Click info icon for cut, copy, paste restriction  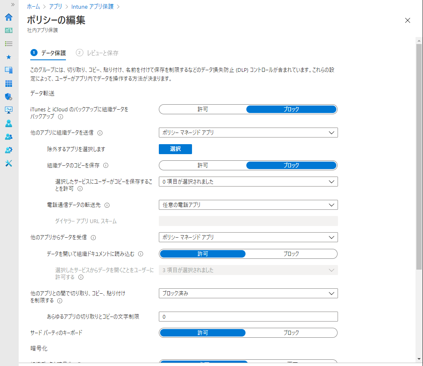pyautogui.click(x=60, y=301)
